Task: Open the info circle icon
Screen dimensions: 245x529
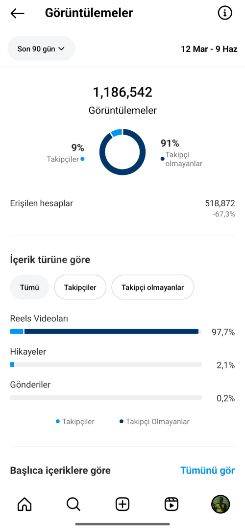Action: point(225,13)
